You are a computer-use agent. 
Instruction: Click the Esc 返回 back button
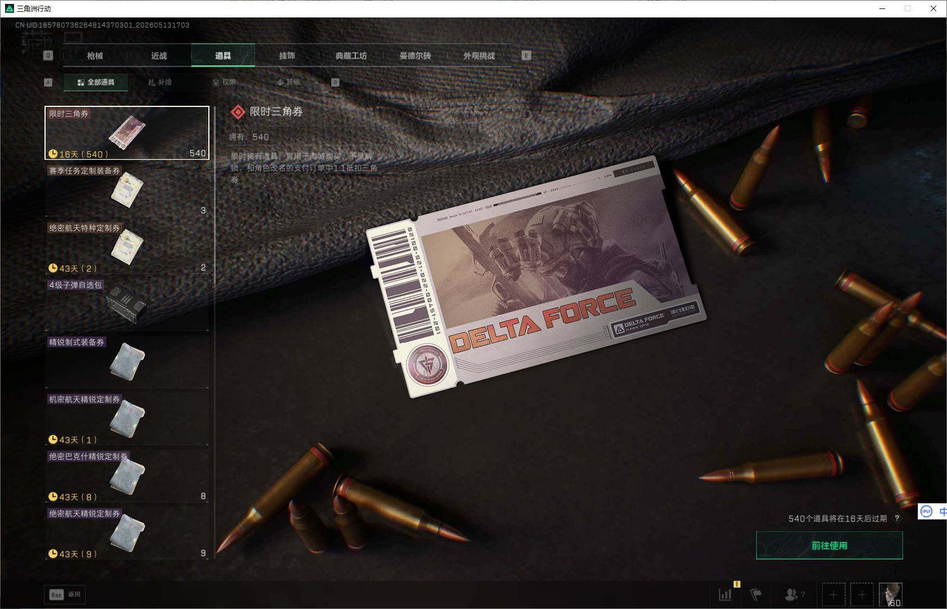coord(65,594)
